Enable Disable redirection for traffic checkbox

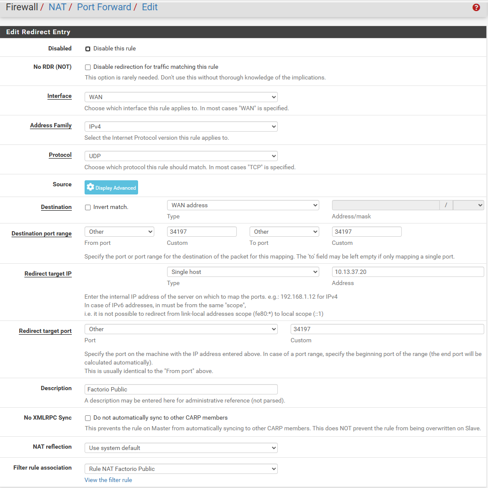[x=88, y=67]
